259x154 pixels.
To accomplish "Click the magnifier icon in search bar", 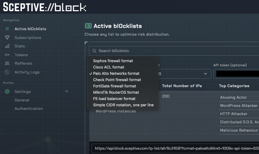I will point(95,51).
